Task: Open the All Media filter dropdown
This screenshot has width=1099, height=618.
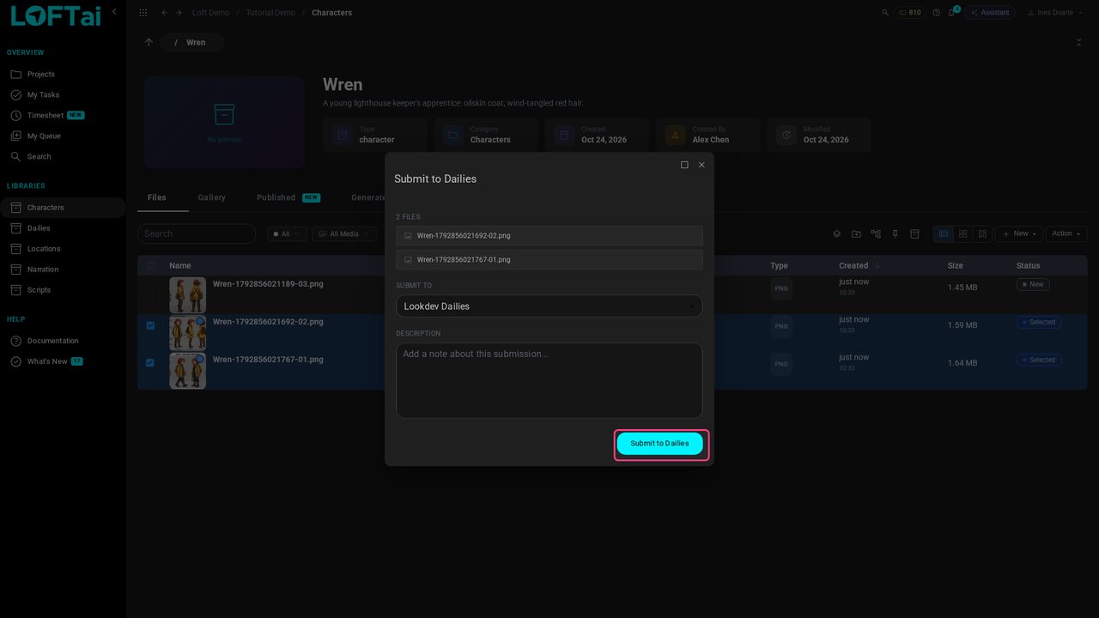Action: (x=343, y=234)
